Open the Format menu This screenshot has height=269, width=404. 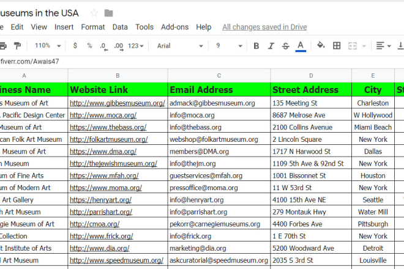pos(93,27)
